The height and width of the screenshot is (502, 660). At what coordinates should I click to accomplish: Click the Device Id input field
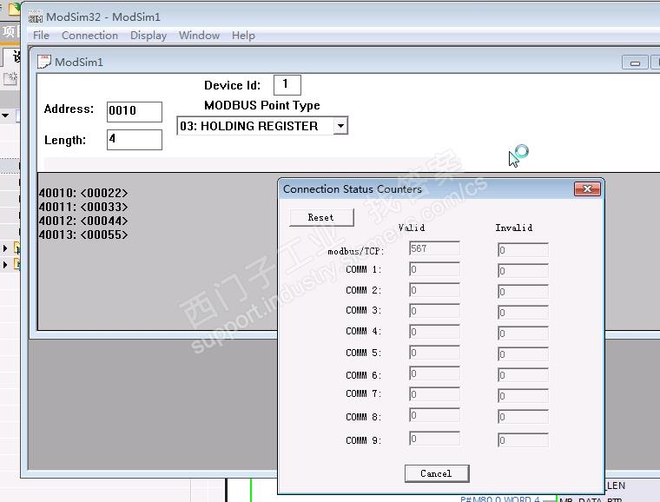287,84
